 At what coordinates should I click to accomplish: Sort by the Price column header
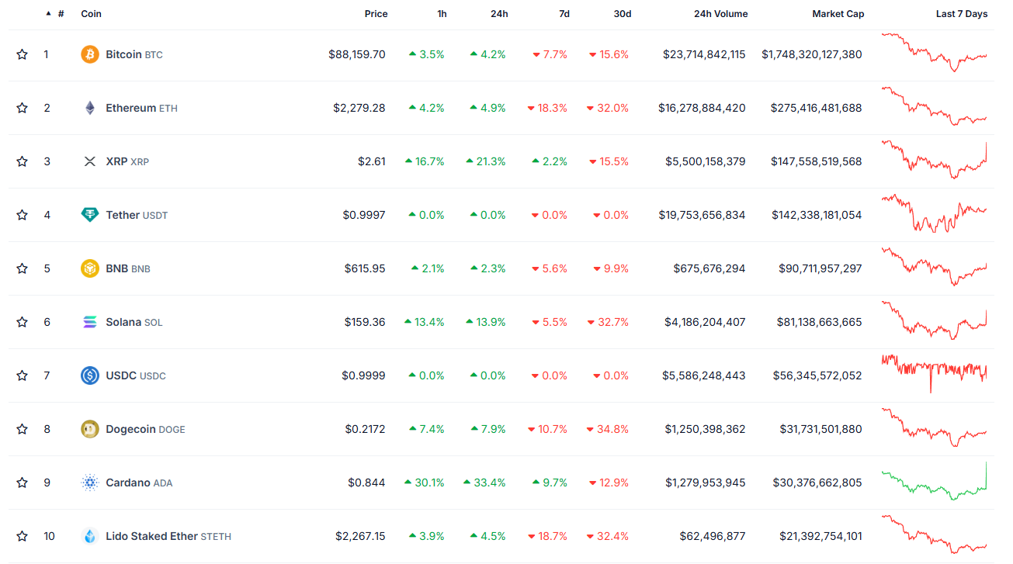pyautogui.click(x=376, y=14)
